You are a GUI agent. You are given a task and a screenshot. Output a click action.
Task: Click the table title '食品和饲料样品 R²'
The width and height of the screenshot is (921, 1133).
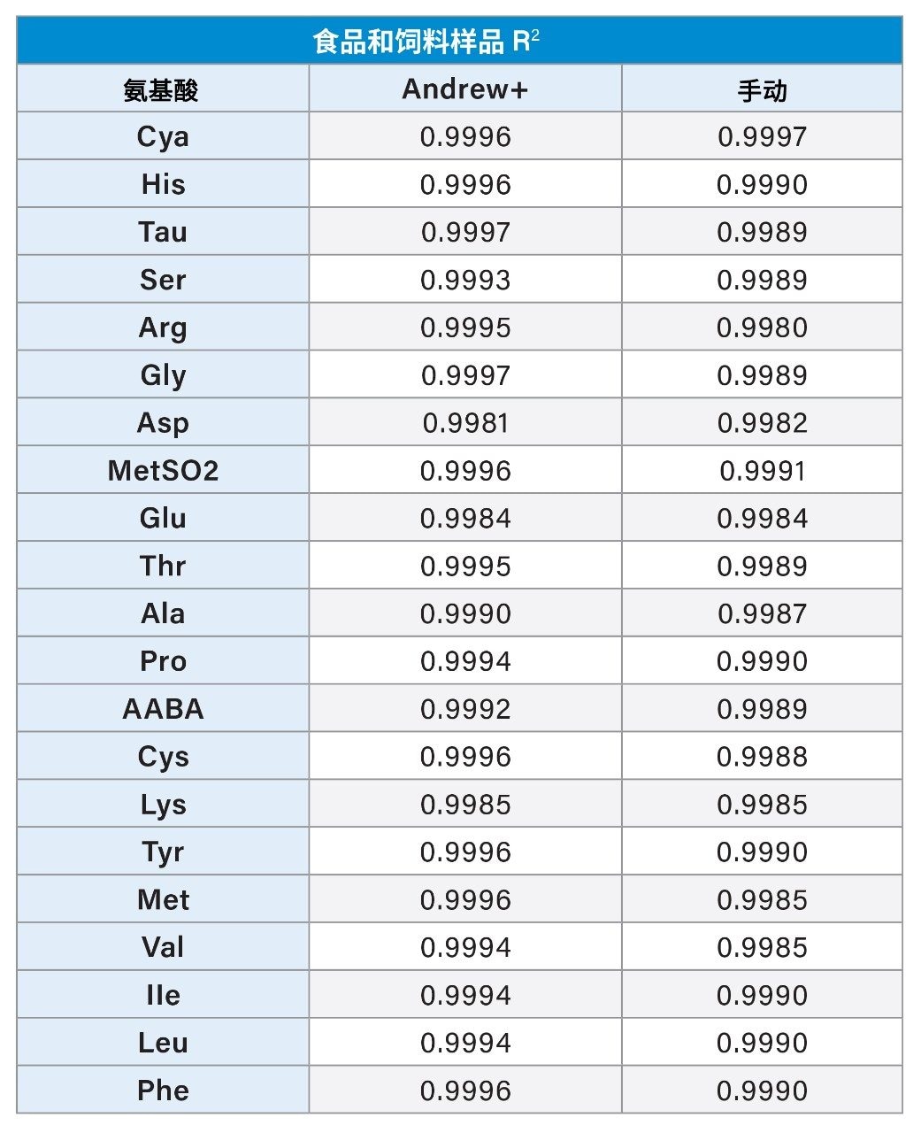[x=426, y=41]
